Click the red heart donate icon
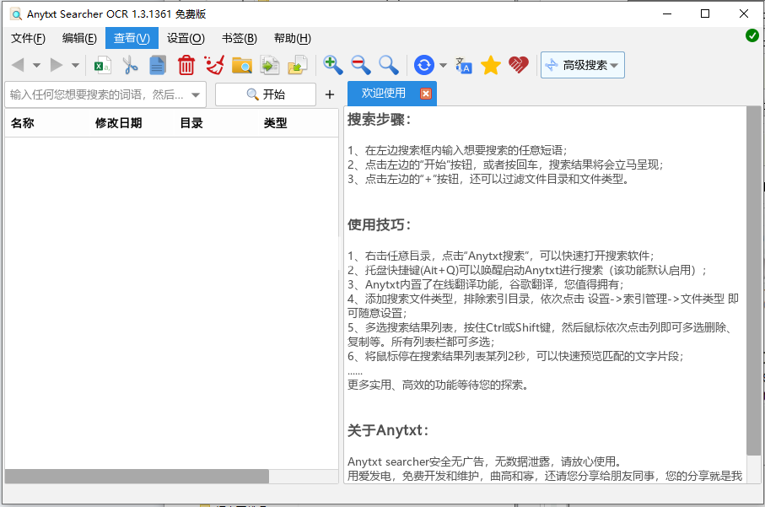 point(519,65)
